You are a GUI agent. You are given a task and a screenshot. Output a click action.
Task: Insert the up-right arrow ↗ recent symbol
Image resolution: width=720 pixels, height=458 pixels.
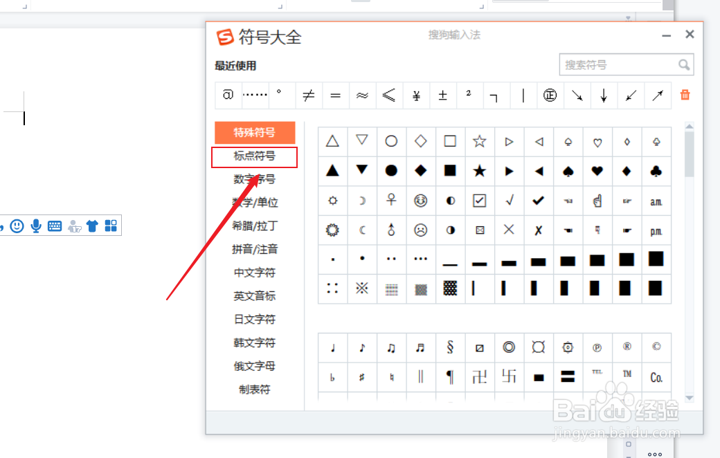coord(658,95)
